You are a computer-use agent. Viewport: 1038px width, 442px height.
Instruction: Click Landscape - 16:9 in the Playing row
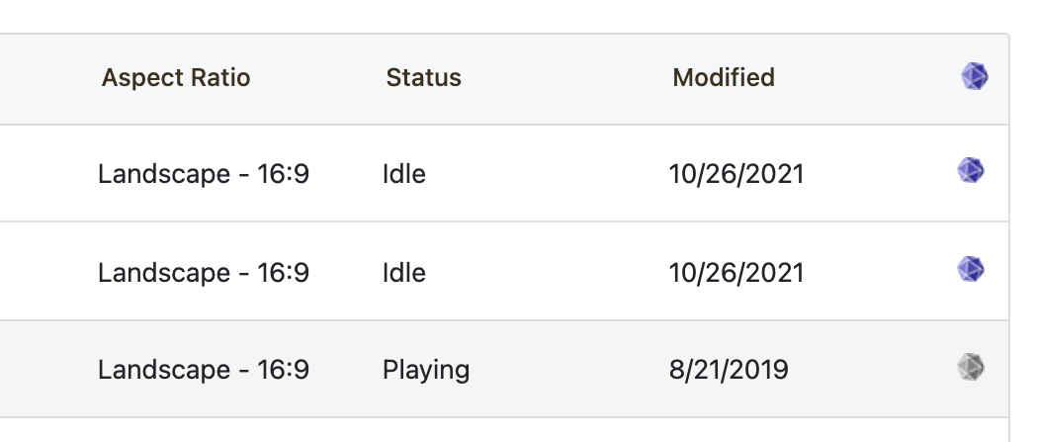204,369
